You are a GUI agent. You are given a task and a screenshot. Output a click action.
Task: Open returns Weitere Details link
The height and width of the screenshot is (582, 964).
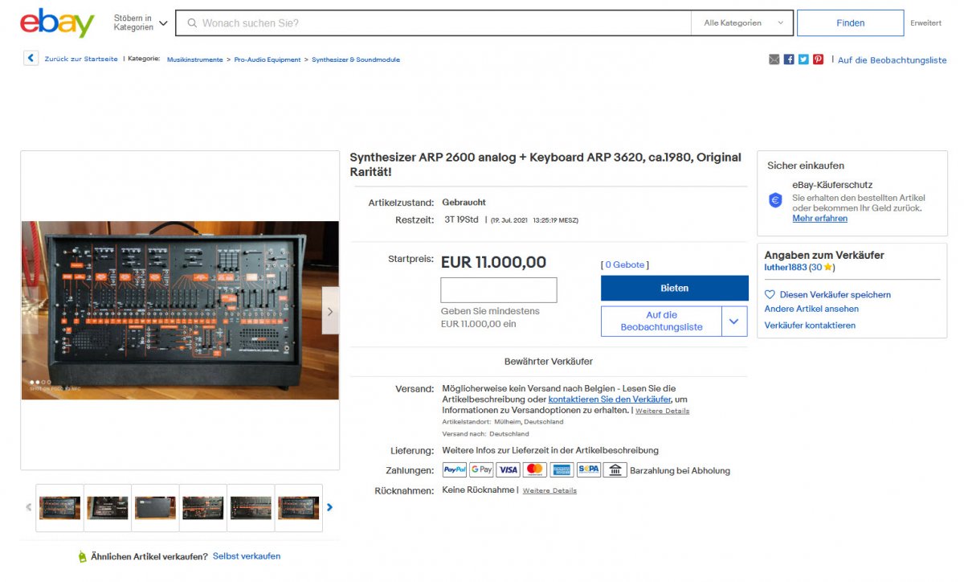tap(549, 490)
